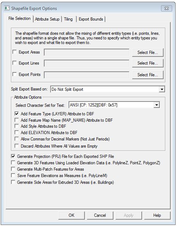Tick the Export Points checkbox
This screenshot has width=177, height=226.
point(14,74)
